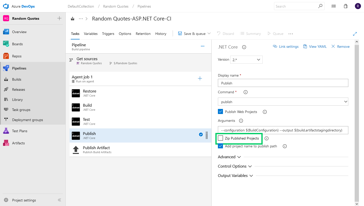Screen dimensions: 364x206
Task: Open the Test Plans flask icon
Action: pos(6,131)
